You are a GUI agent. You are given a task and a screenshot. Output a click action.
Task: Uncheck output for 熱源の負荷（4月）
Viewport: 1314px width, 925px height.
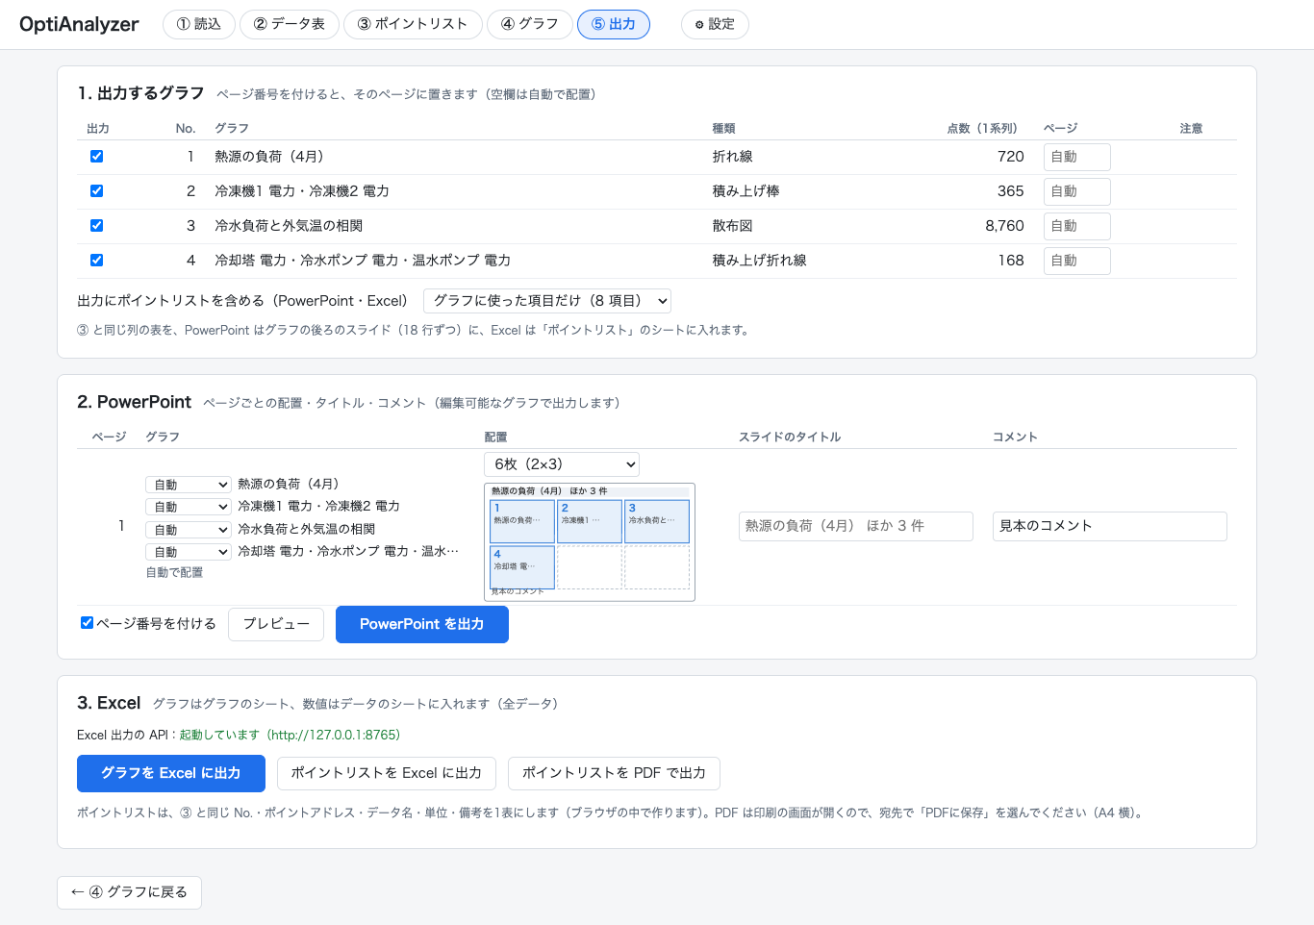click(96, 157)
